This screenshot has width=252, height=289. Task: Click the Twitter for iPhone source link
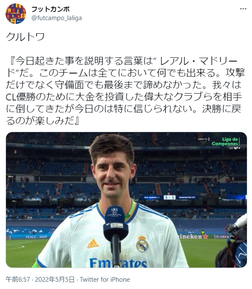pyautogui.click(x=105, y=280)
